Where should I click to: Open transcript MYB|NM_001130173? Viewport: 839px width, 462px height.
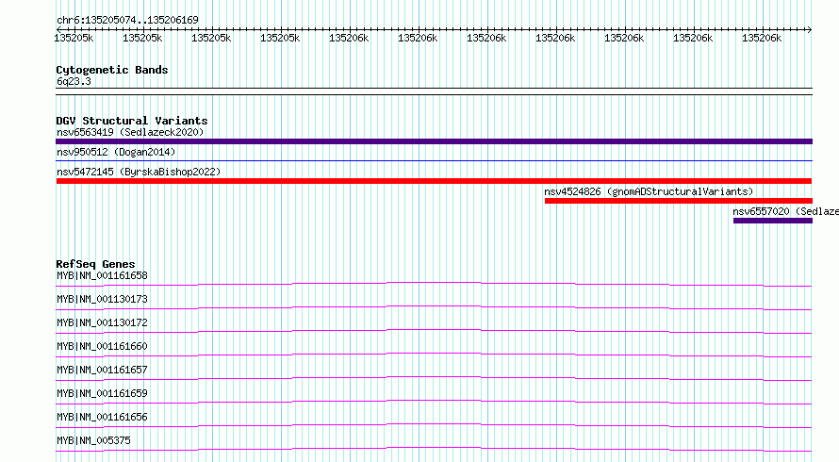pos(102,299)
